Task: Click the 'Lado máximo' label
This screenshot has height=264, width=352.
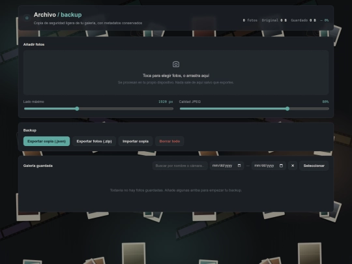Action: [34, 102]
